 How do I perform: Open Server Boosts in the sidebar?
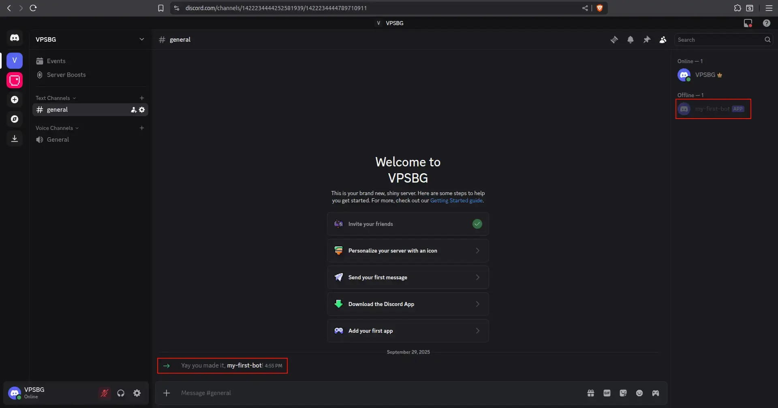coord(66,75)
